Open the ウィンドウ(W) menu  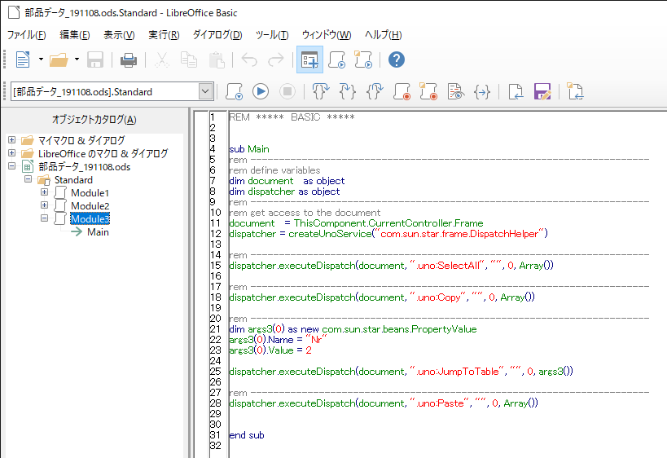click(x=327, y=35)
